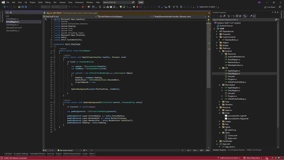This screenshot has width=284, height=160.
Task: Click the bookmark toolbar icon
Action: [181, 7]
